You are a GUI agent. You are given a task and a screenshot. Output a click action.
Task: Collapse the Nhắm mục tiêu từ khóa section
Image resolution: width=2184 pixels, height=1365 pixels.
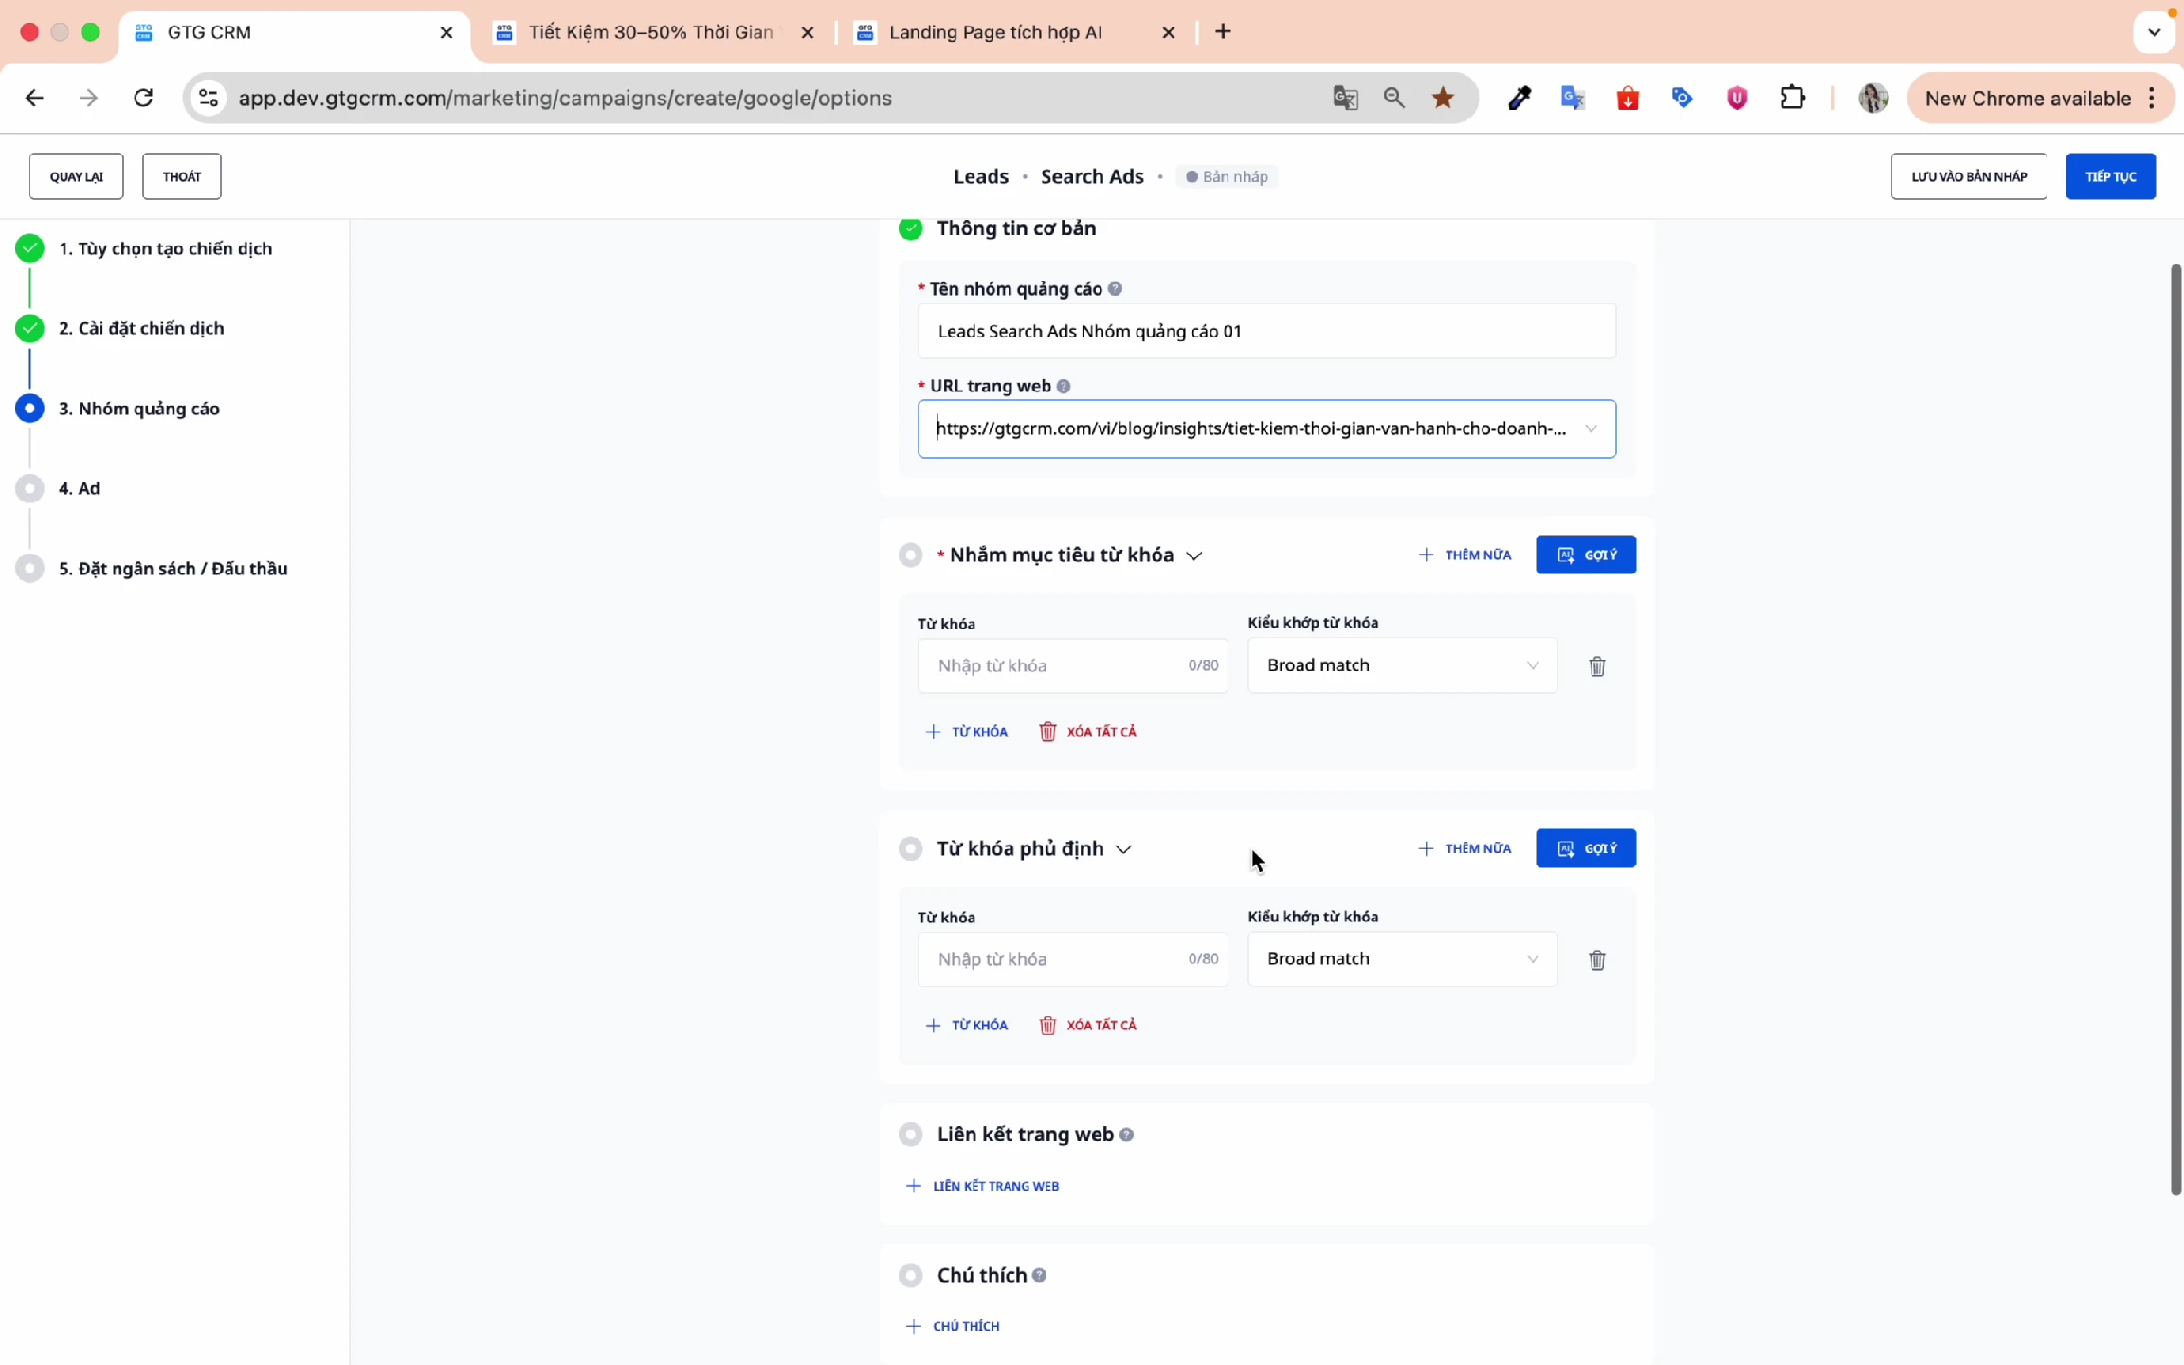coord(1195,555)
